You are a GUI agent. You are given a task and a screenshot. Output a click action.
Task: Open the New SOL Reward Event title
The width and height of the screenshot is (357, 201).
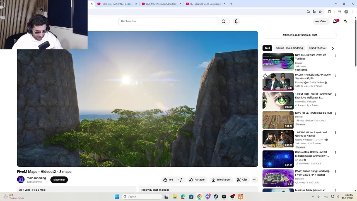(311, 57)
